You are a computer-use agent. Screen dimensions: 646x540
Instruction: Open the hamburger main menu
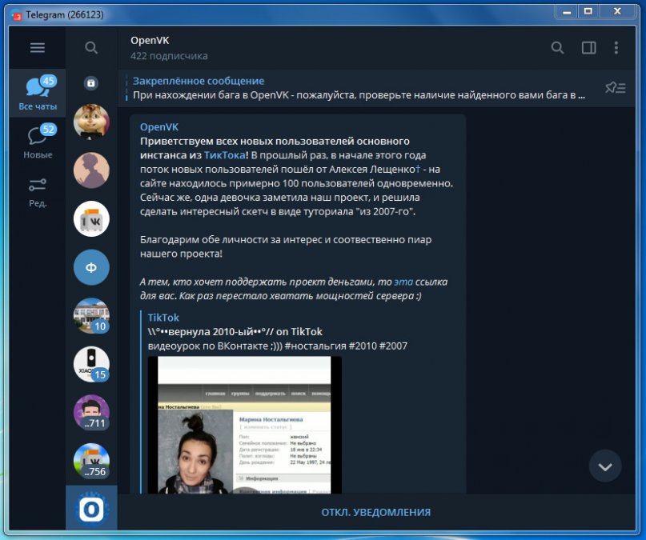tap(38, 48)
